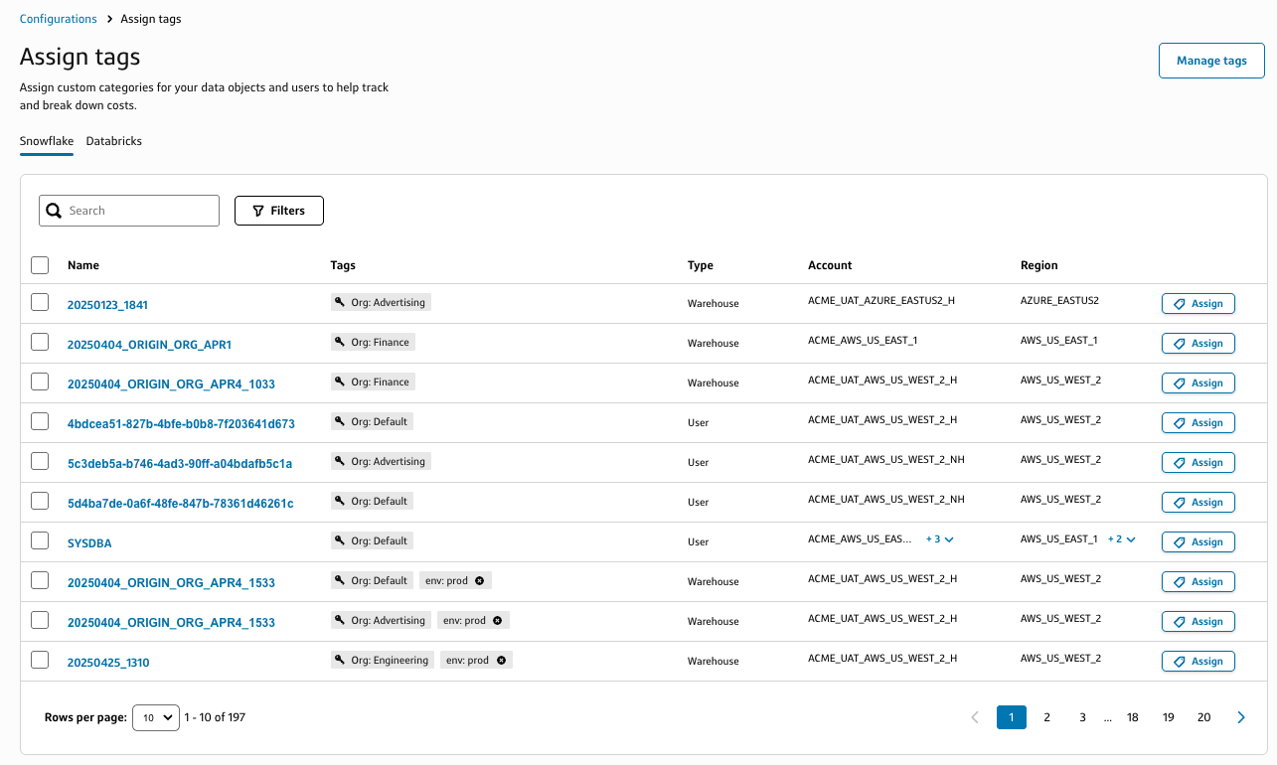Click Org: Finance tag on 20250404_ORIGIN_ORG_APR1
This screenshot has height=765, width=1277.
pyautogui.click(x=373, y=343)
